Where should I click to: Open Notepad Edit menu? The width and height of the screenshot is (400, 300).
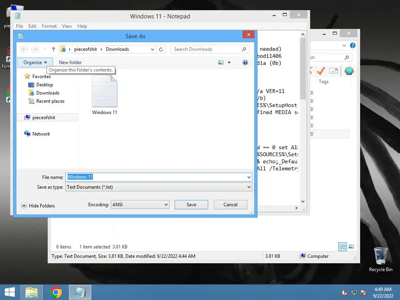click(x=32, y=26)
